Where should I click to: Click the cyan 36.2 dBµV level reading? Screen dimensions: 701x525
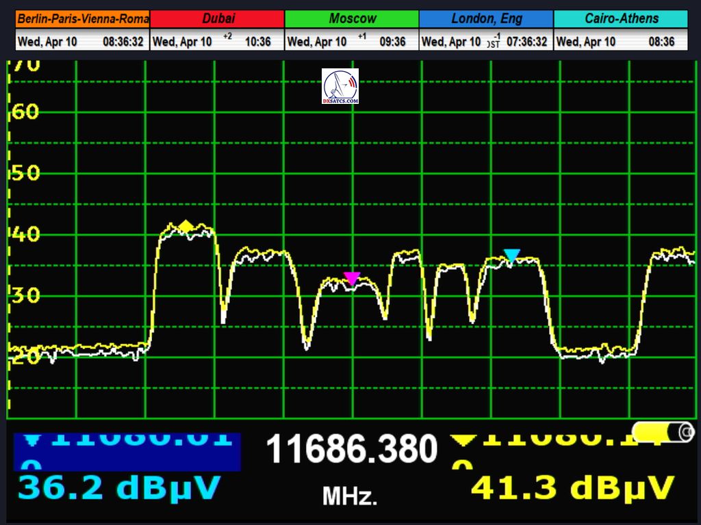119,488
